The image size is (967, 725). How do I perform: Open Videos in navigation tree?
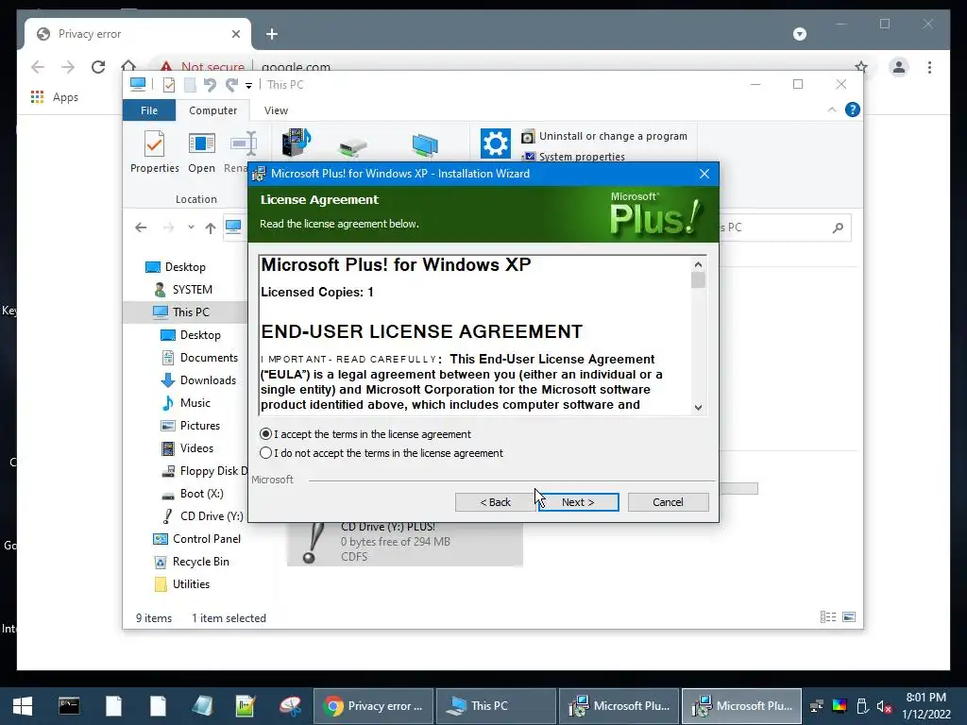coord(196,448)
